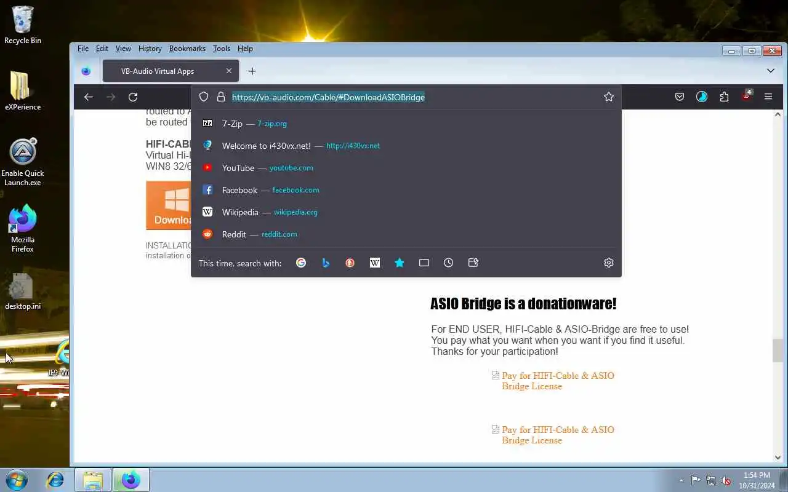The width and height of the screenshot is (788, 492).
Task: Search in history clock icon
Action: coord(449,263)
